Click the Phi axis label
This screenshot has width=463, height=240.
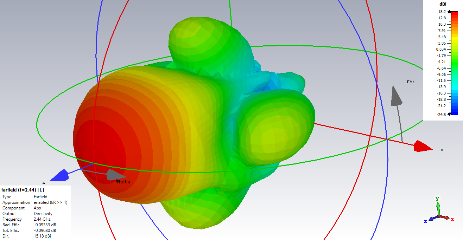(x=411, y=82)
